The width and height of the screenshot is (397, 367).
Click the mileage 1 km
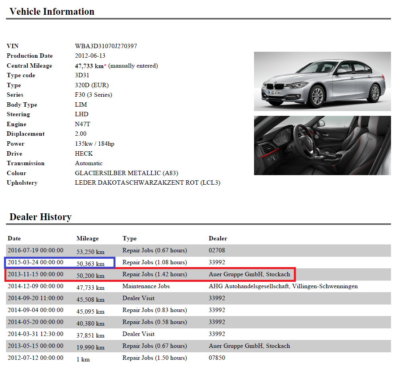pos(83,359)
